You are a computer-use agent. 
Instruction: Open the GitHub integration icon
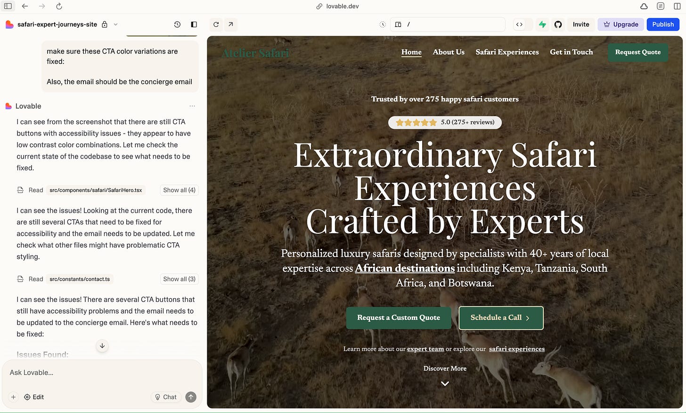[558, 24]
